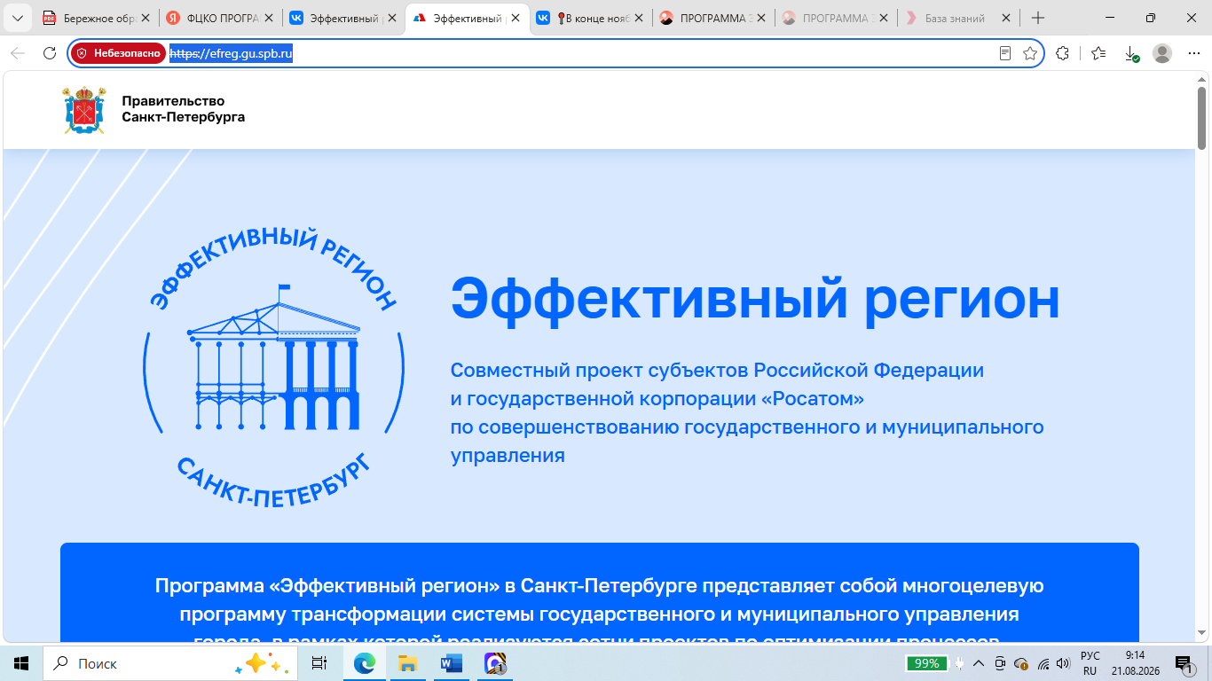Close the 'В конце нояб' tab
Viewport: 1212px width, 681px height.
[x=639, y=18]
